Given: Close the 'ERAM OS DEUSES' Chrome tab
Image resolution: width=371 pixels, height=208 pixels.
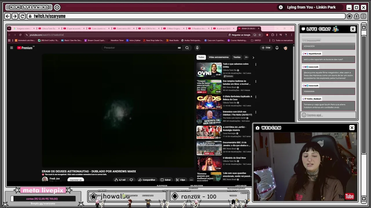Looking at the screenshot, I should 259,28.
